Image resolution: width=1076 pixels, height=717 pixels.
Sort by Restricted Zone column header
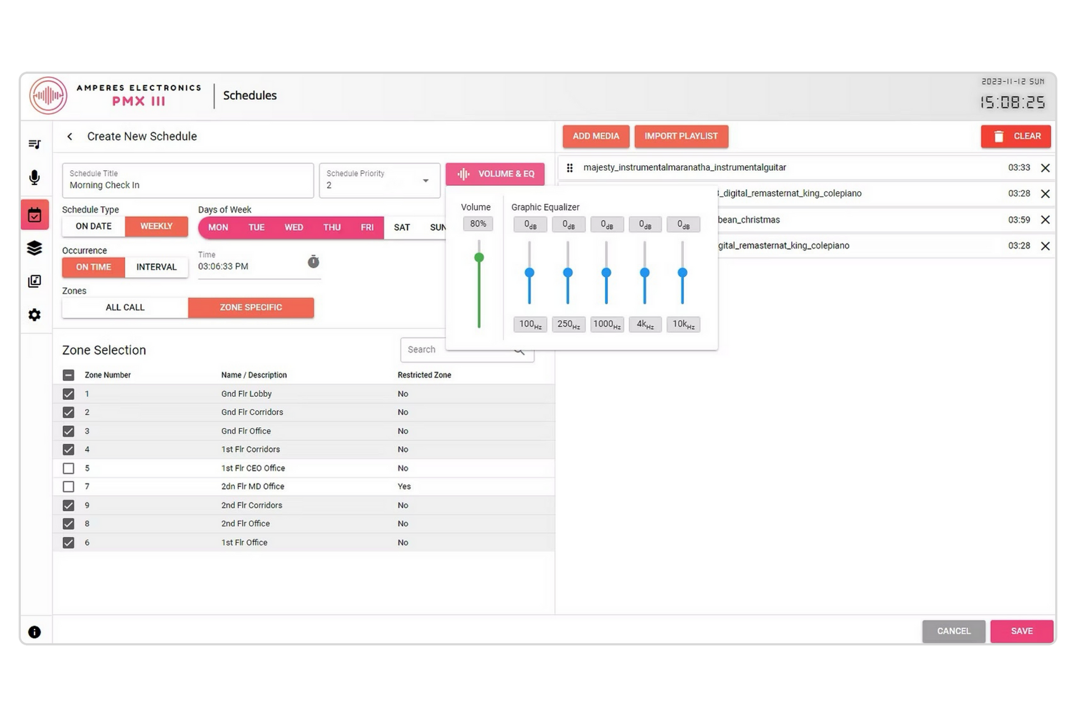[424, 375]
